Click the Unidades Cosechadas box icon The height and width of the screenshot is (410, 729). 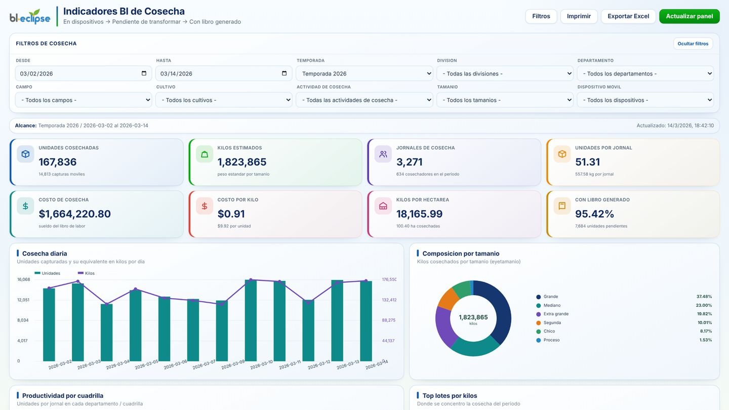[x=25, y=154]
